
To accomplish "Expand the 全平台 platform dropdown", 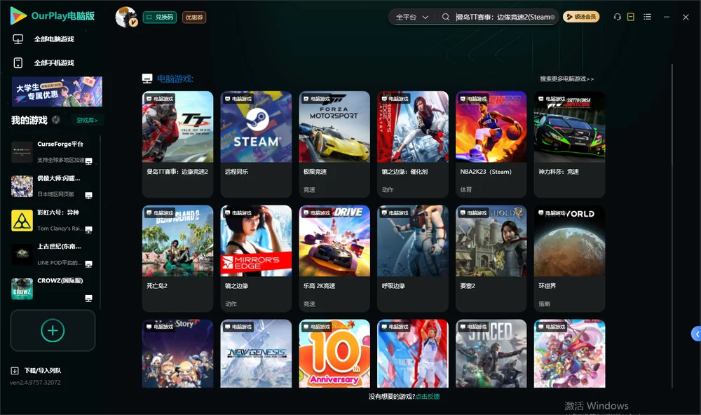I will click(411, 17).
